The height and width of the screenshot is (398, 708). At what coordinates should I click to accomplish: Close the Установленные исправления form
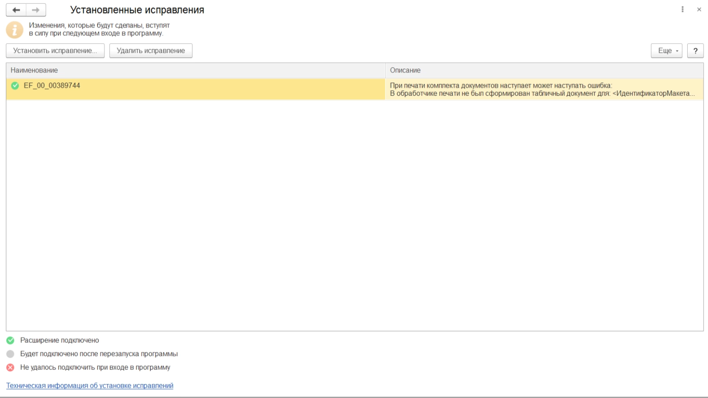tap(699, 9)
